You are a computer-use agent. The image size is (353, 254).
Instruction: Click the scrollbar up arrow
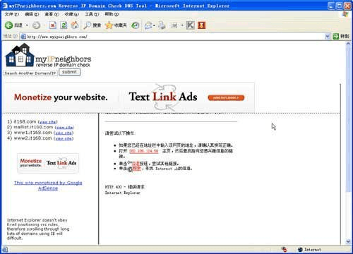tap(348, 44)
